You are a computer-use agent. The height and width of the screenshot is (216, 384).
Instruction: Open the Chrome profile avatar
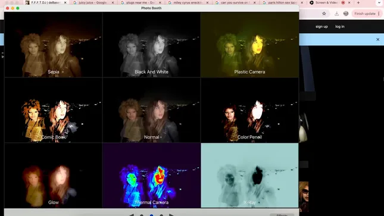click(x=346, y=14)
